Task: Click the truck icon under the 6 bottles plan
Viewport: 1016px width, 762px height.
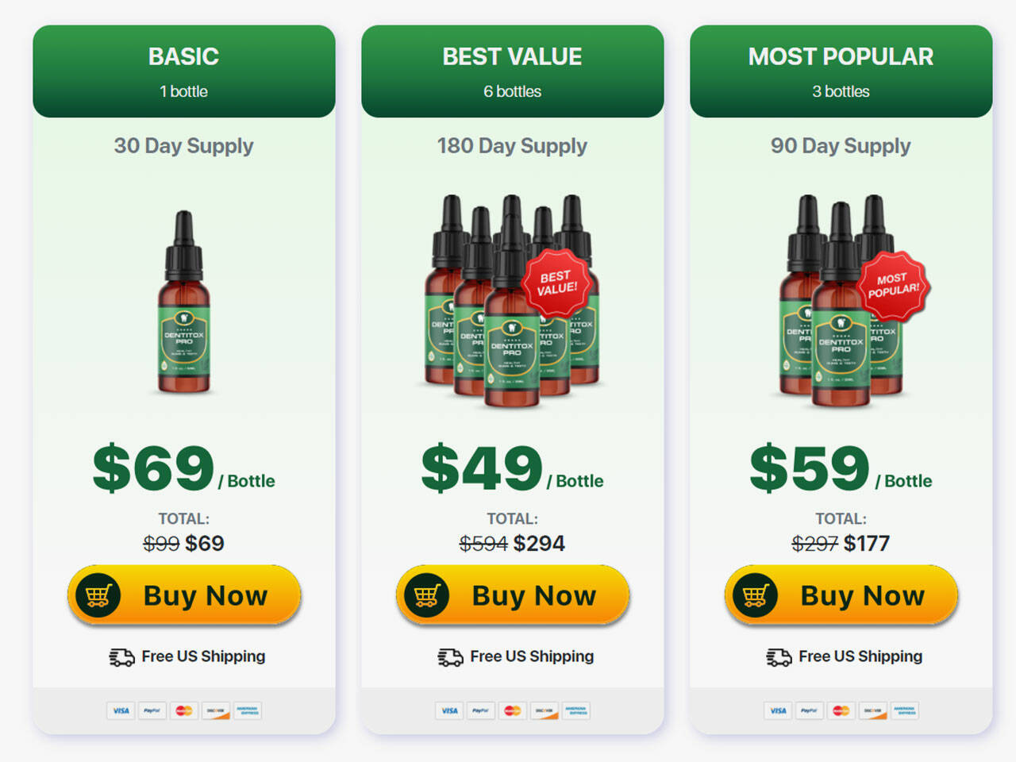Action: point(450,657)
